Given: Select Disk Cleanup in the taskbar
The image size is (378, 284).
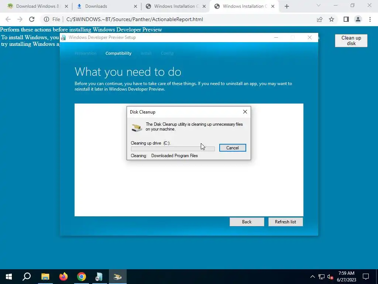Looking at the screenshot, I should [117, 277].
